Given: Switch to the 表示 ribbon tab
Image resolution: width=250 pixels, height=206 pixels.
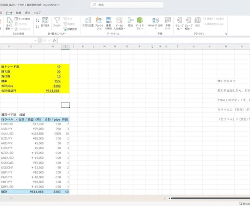Looking at the screenshot, I should [28, 13].
